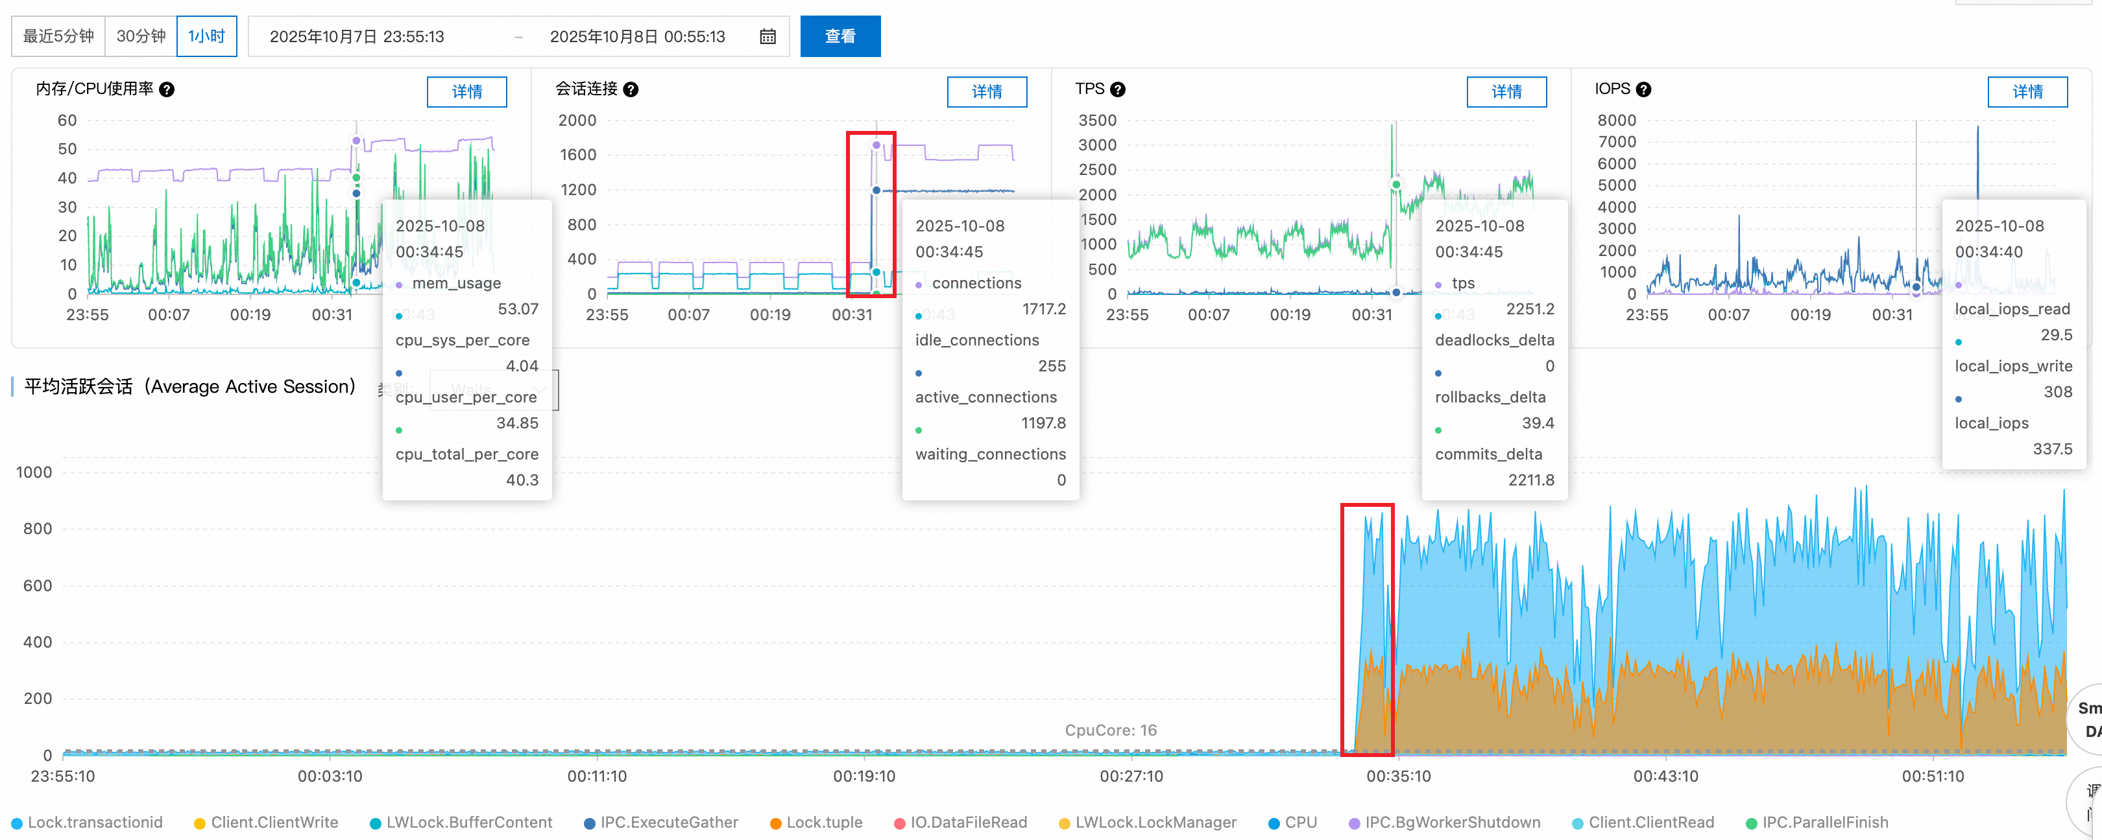The height and width of the screenshot is (840, 2102).
Task: Click the TPS help question icon
Action: pos(1118,89)
